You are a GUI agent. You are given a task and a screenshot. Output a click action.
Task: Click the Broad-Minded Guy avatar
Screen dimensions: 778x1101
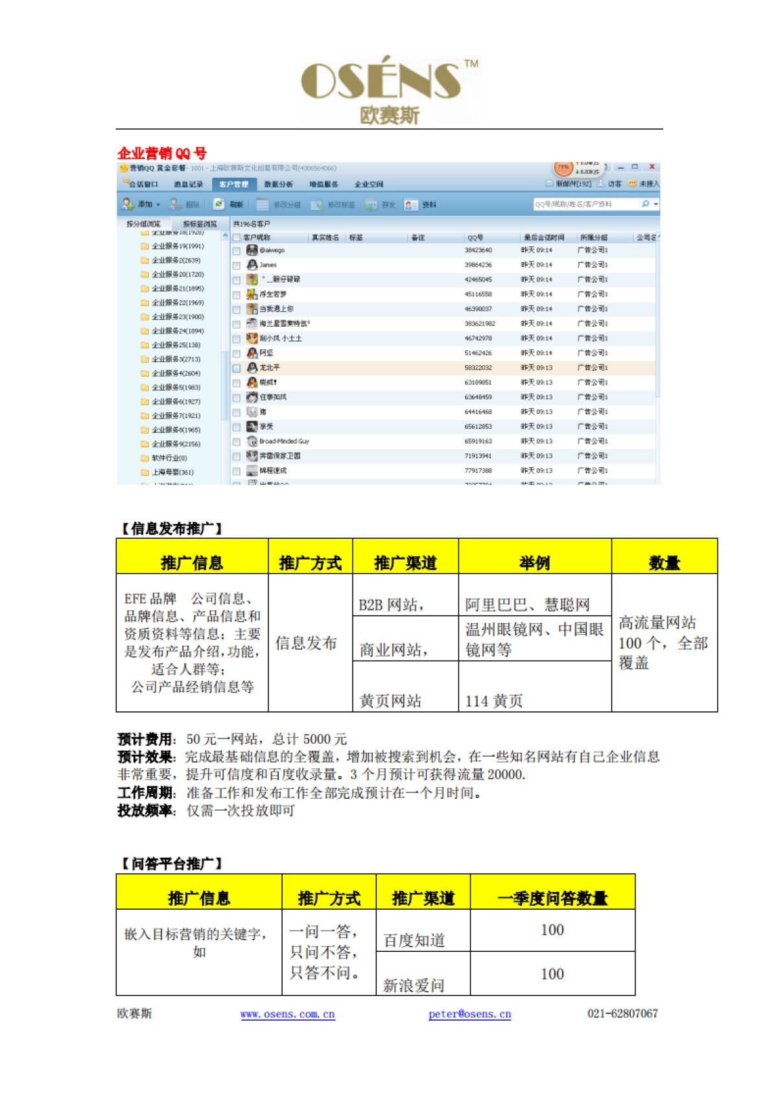click(x=252, y=441)
